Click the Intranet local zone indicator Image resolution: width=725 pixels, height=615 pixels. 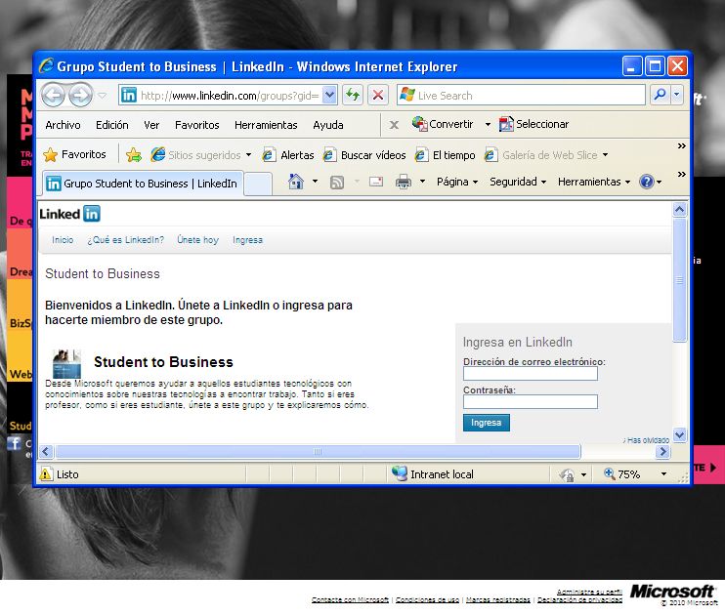tap(432, 474)
